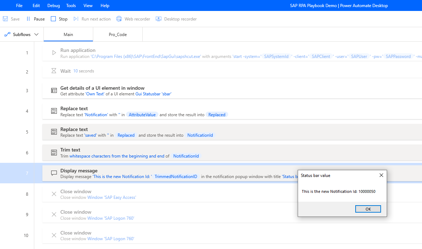Select line number 7 in the gutter
The width and height of the screenshot is (422, 249).
pos(27,173)
